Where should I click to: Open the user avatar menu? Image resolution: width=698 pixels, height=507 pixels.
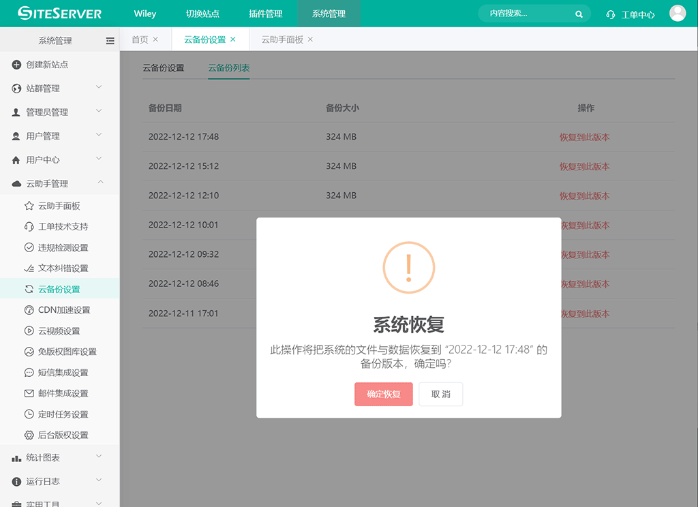677,14
